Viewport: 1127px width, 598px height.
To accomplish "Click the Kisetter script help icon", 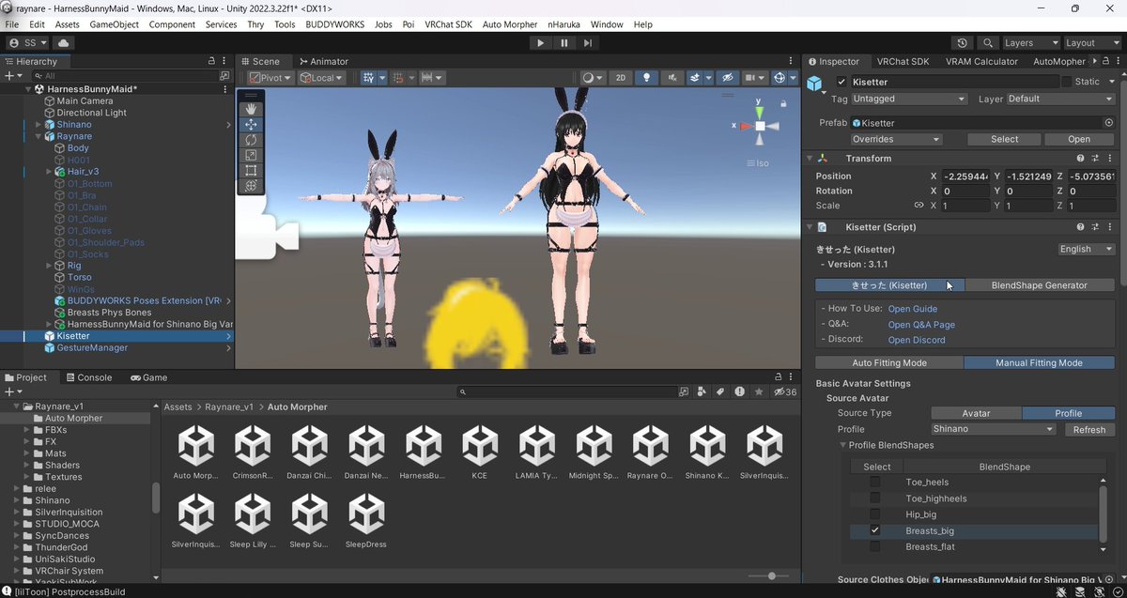I will 1081,227.
